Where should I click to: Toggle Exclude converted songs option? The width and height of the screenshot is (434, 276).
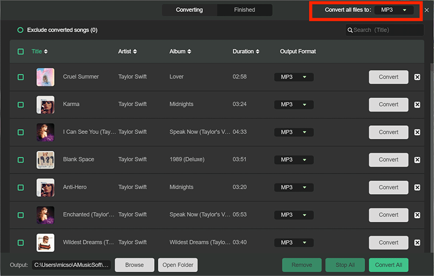pos(20,30)
